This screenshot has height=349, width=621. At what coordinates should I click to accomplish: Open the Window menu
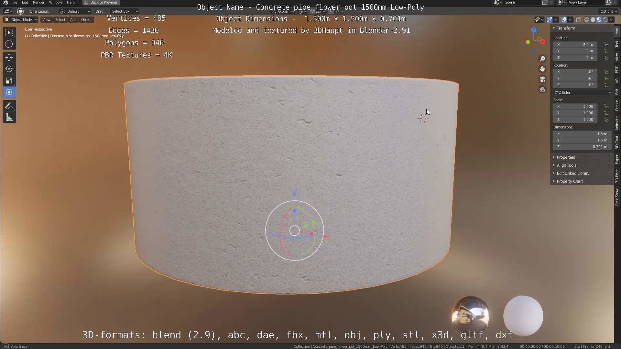(x=55, y=3)
